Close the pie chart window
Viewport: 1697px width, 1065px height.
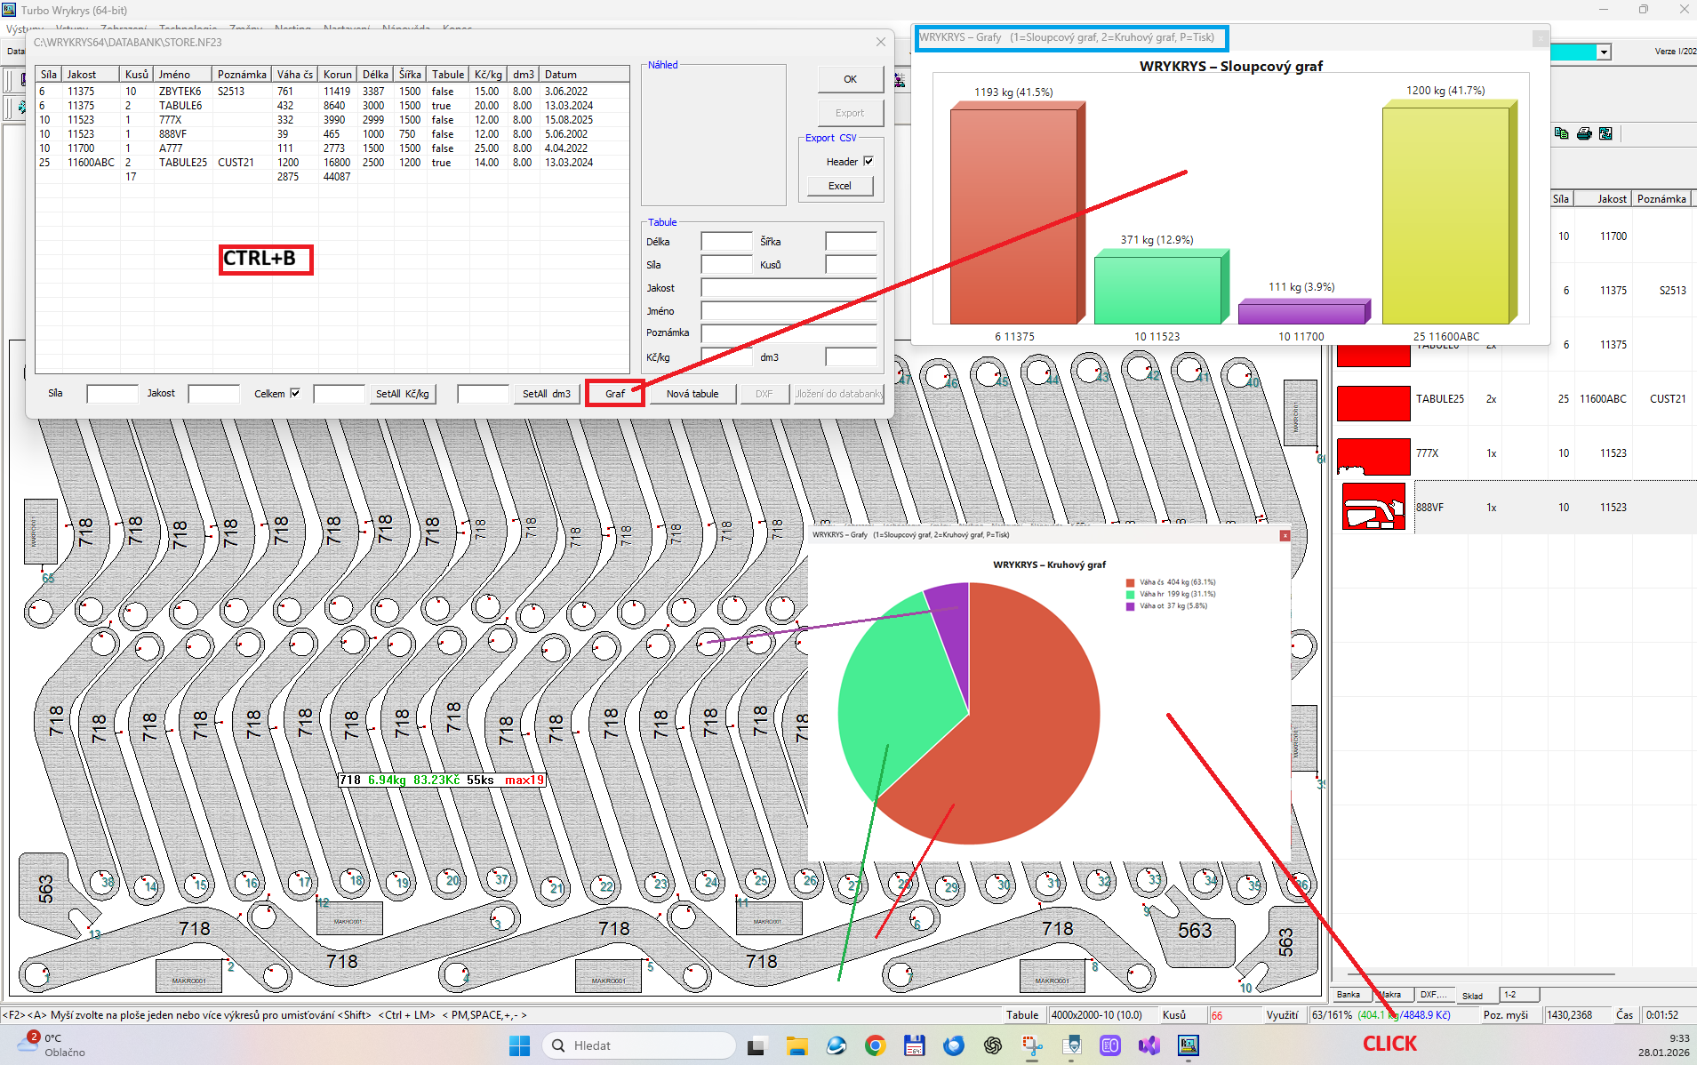pos(1285,535)
